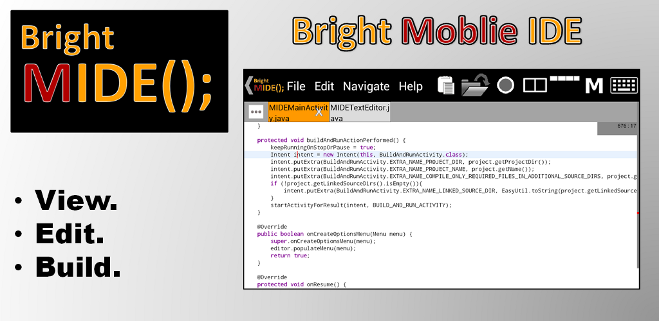Click the 676 : 17 cursor position indicator
Viewport: 659px width, 321px height.
coord(617,128)
